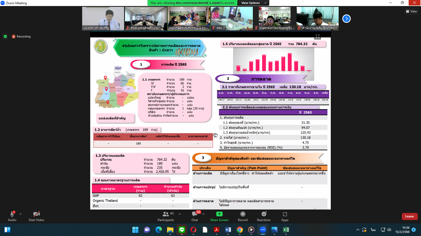This screenshot has height=236, width=421.
Task: Change layout with View button
Action: click(x=412, y=11)
